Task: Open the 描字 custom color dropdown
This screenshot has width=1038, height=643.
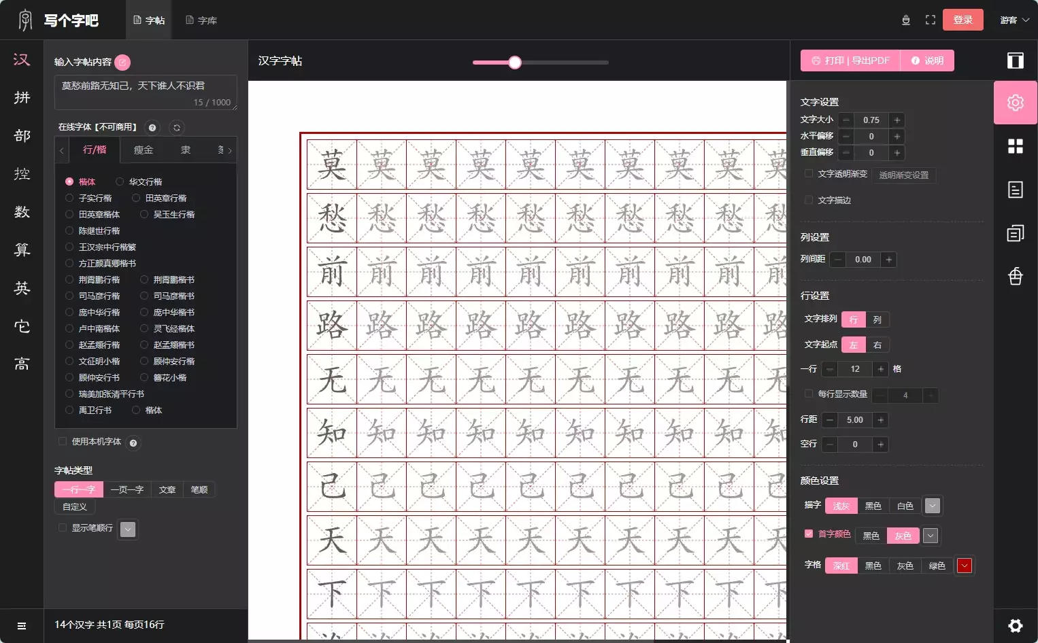Action: click(933, 506)
